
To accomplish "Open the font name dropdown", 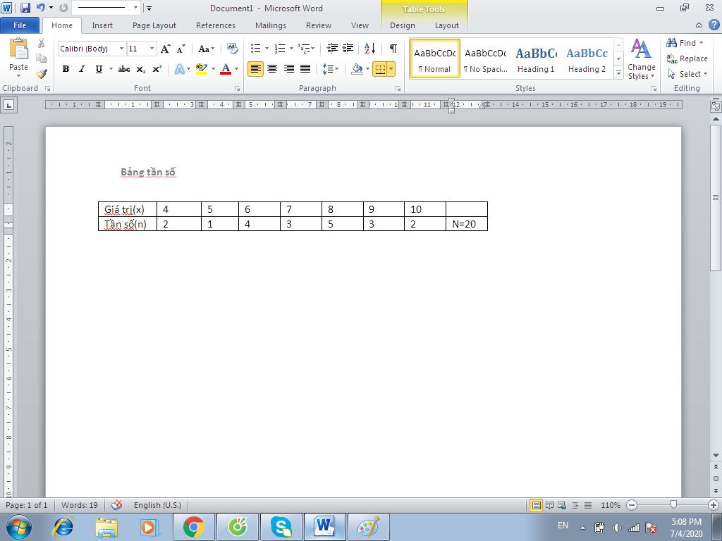I will click(121, 49).
